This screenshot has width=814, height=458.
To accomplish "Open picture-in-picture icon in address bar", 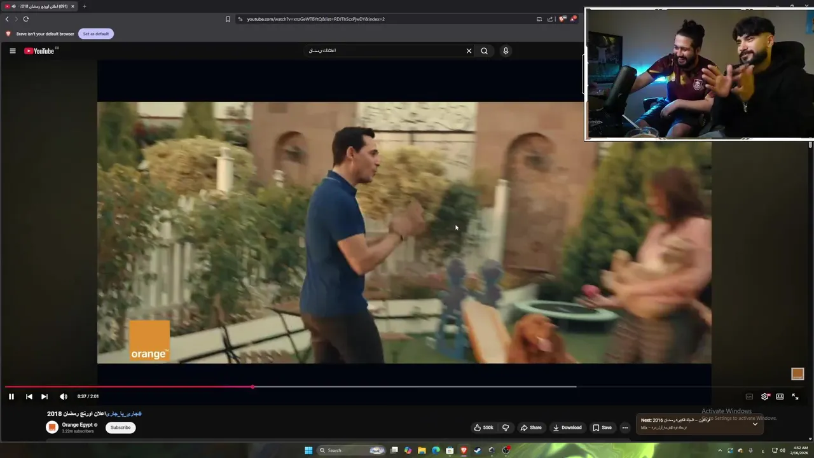I will 539,19.
